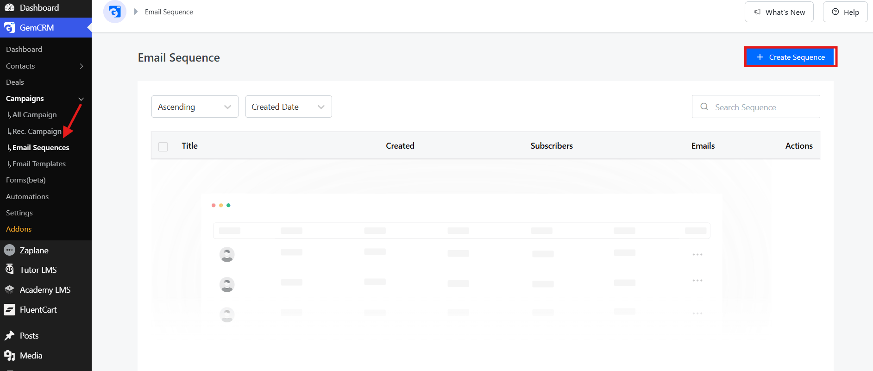Click the Academy LMS graduation cap icon
Viewport: 873px width, 371px height.
[9, 289]
